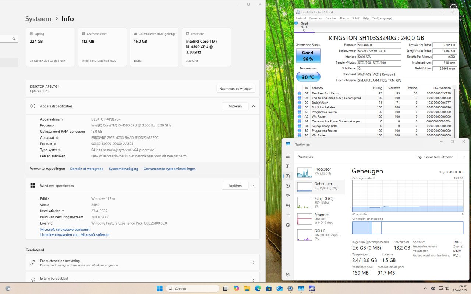Viewport: 471px width, 294px height.
Task: Open File Explorer on taskbar
Action: [247, 288]
